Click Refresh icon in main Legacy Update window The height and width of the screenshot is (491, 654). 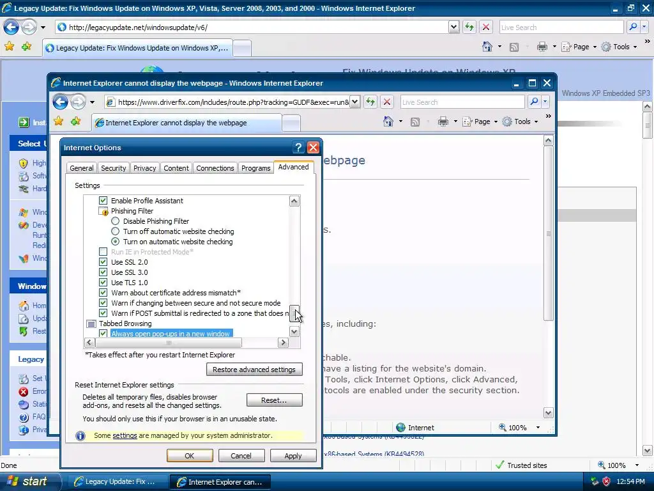pos(469,27)
